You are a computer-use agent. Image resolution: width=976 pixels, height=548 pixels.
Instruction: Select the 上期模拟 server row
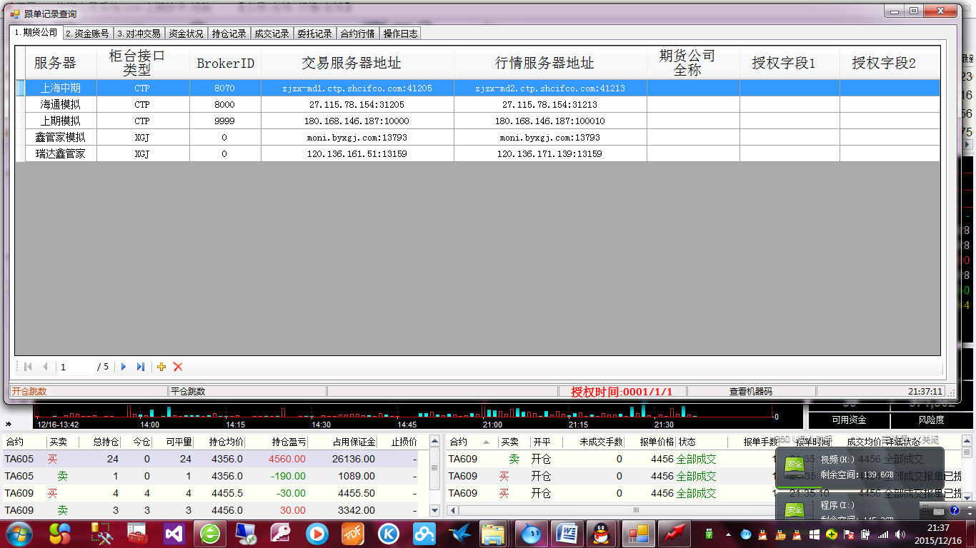[x=478, y=121]
